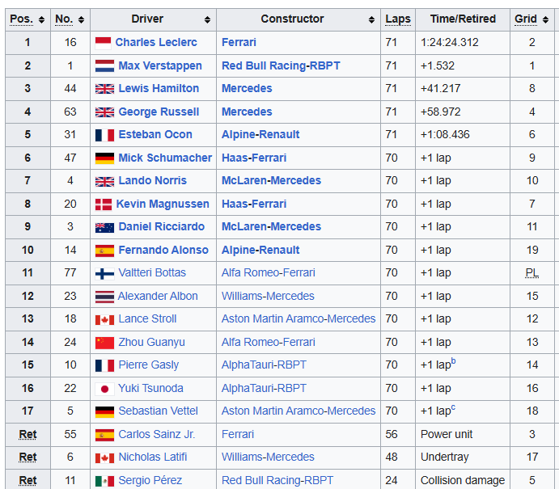Open Lewis Hamilton driver link
Image resolution: width=559 pixels, height=489 pixels.
[159, 88]
